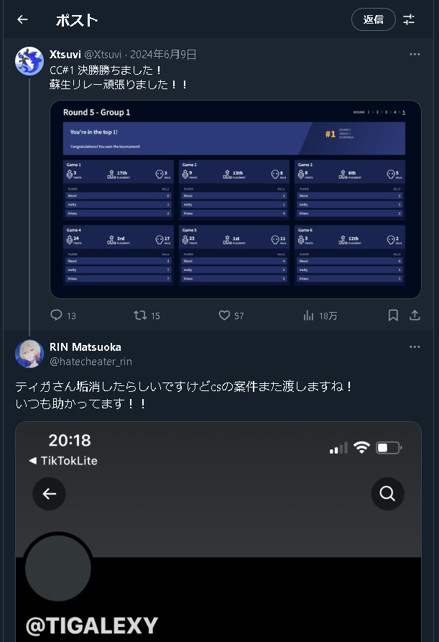Go back using the arrow beside ポスト
Image resolution: width=439 pixels, height=642 pixels.
(x=22, y=19)
